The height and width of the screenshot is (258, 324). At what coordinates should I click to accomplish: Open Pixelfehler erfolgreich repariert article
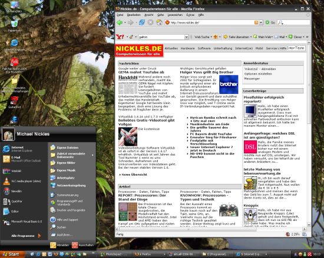pyautogui.click(x=264, y=99)
